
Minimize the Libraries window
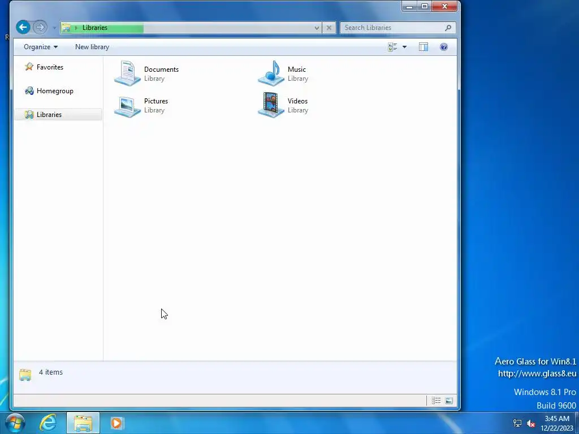(x=409, y=6)
